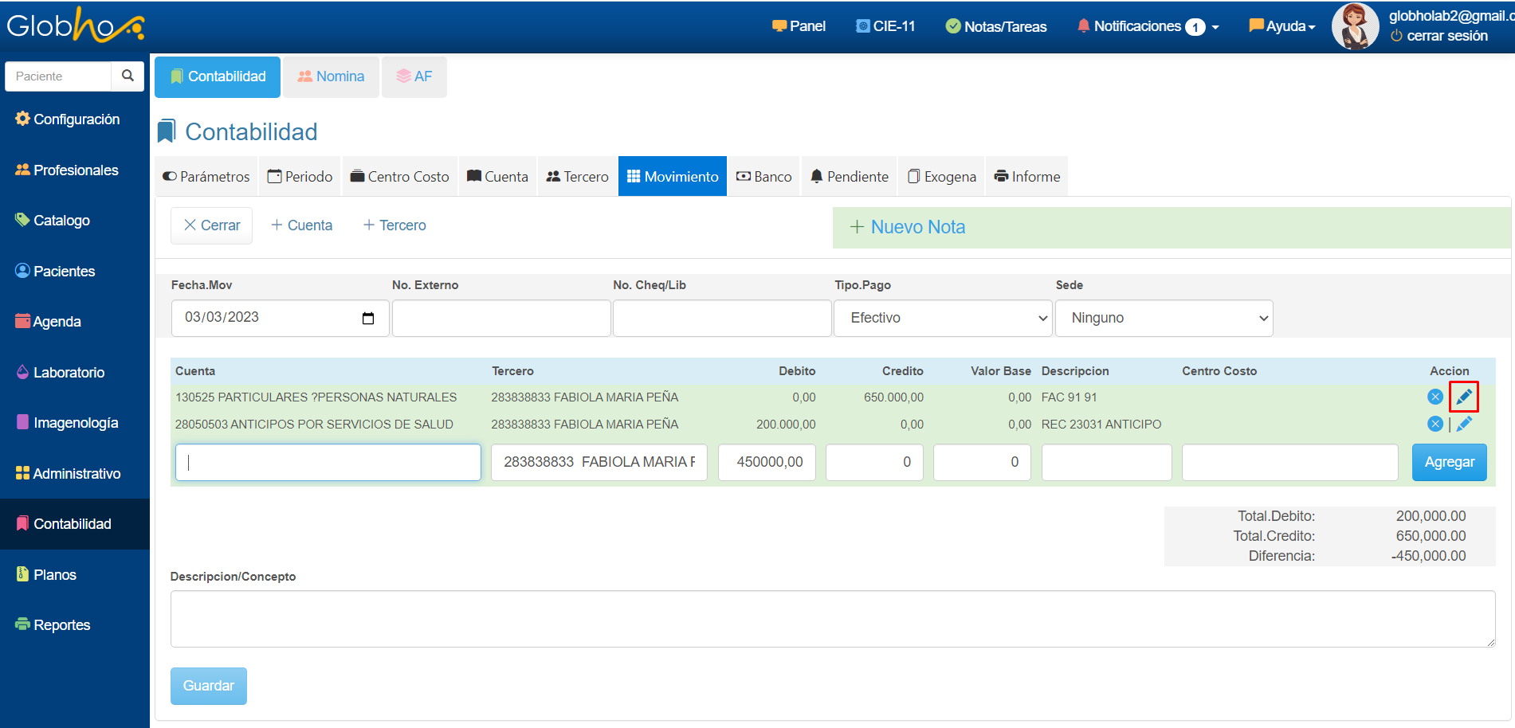Remove the 130525 PARTICULARES entry with the X icon
1515x728 pixels.
coord(1435,397)
